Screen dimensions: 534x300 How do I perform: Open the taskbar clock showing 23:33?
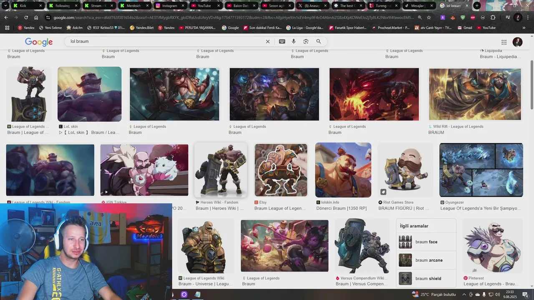click(x=510, y=295)
